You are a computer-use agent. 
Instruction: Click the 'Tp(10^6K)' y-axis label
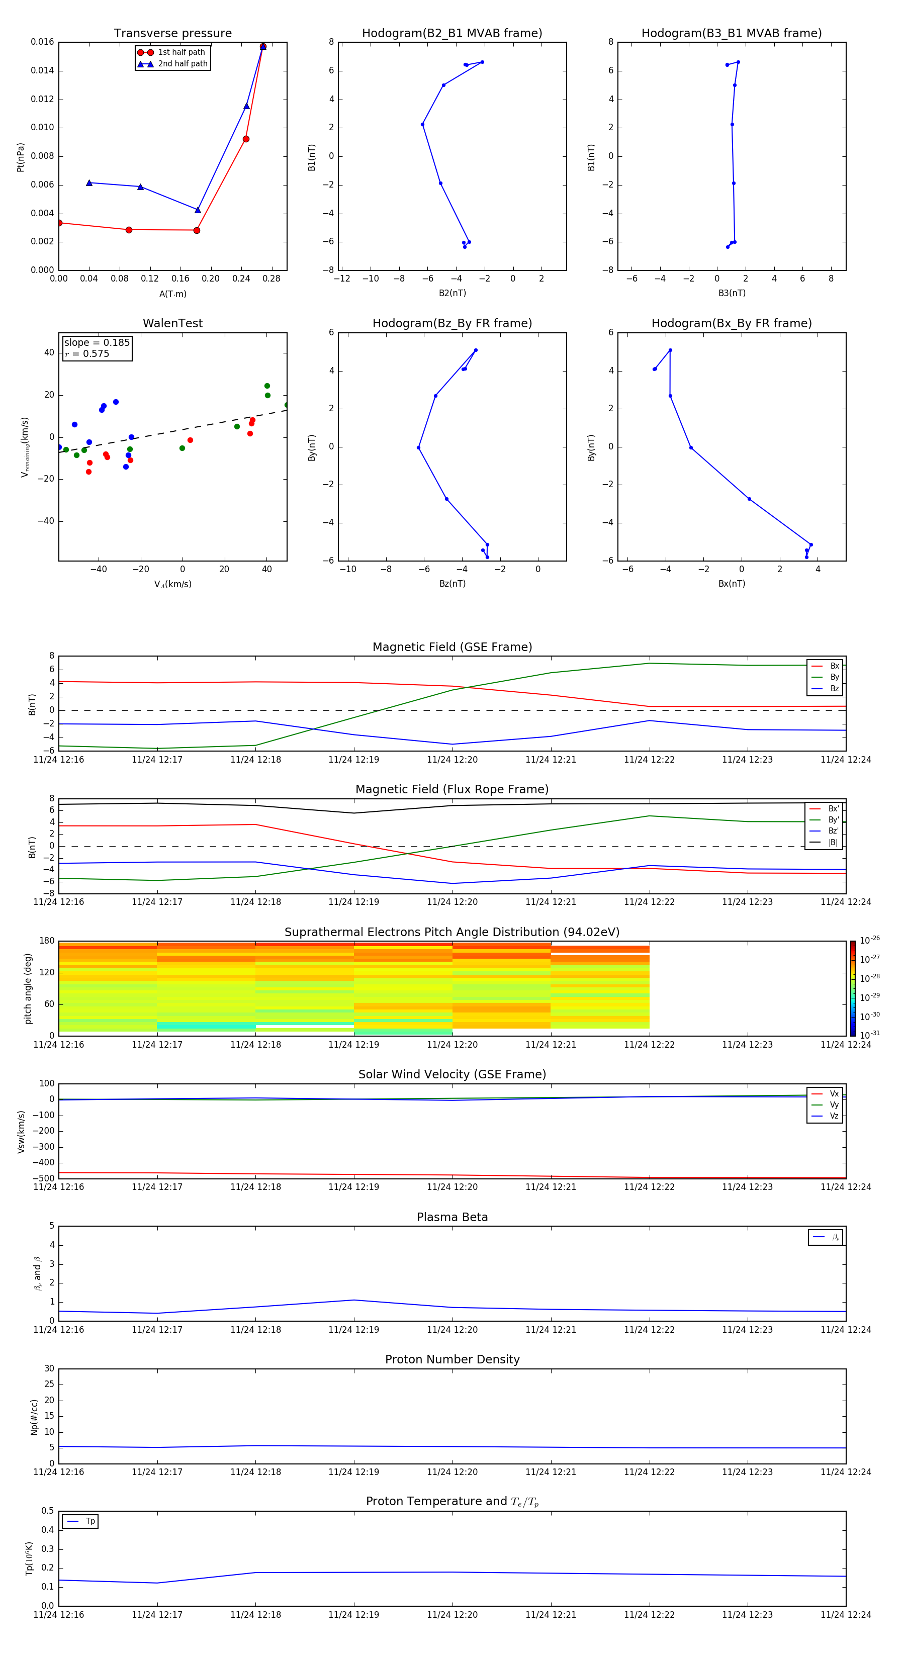29,1558
